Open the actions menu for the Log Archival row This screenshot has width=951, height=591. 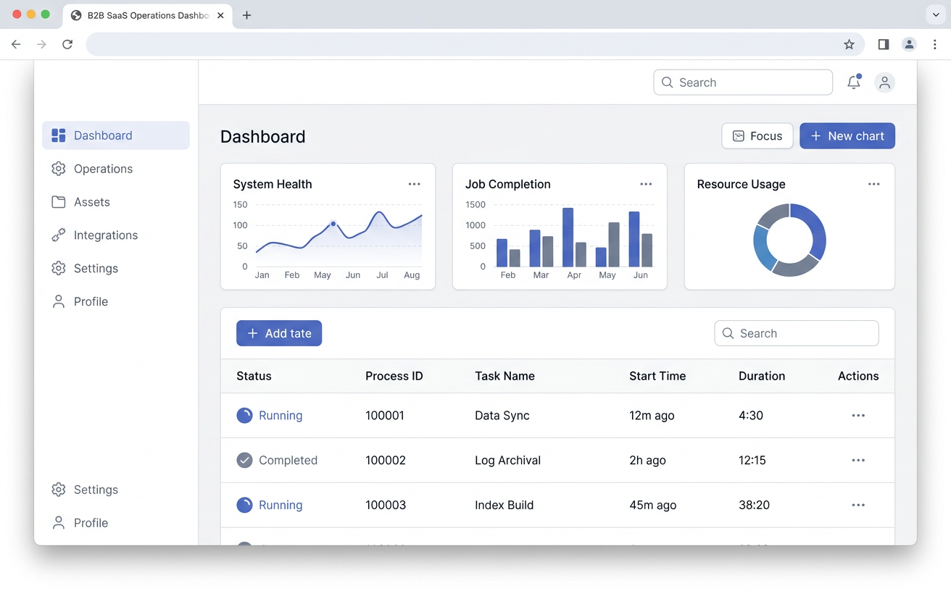pos(858,461)
